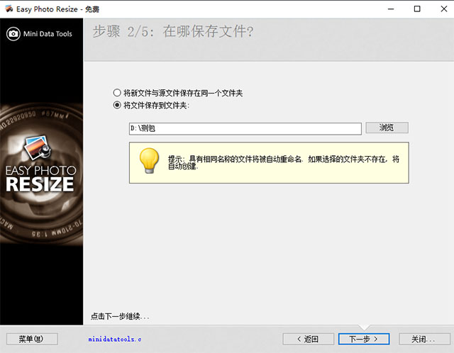454x353 pixels.
Task: Click the app icon in title bar
Action: point(9,9)
